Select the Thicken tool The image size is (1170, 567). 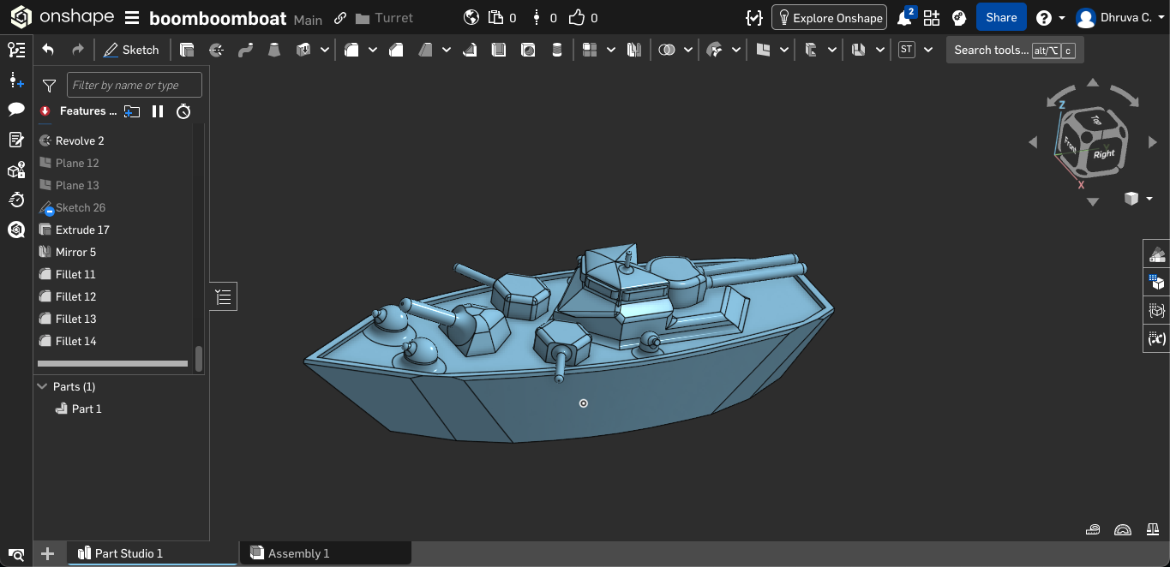(x=303, y=51)
